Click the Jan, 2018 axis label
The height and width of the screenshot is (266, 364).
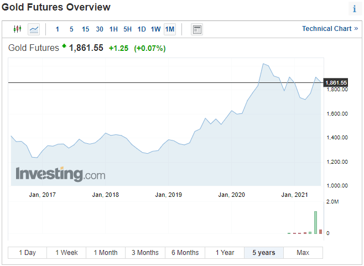(x=106, y=195)
